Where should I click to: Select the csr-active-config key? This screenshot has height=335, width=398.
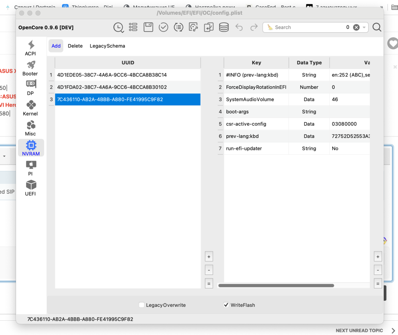(x=256, y=124)
